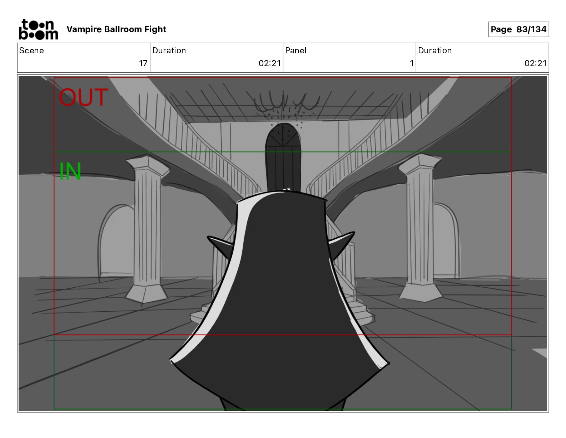Select panel number '1'

point(412,63)
